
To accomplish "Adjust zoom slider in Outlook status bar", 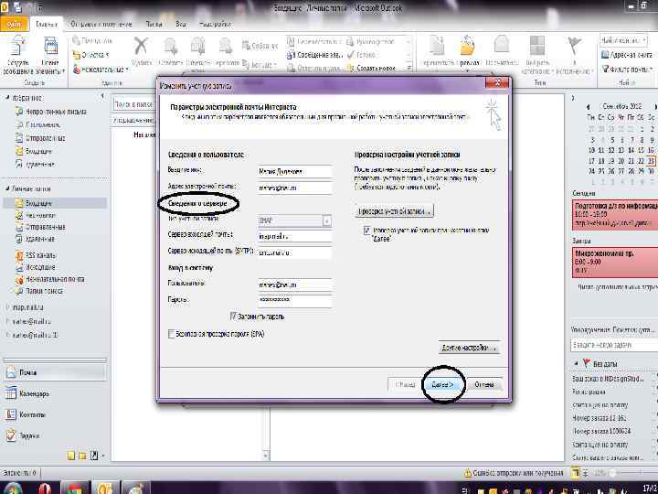I will click(x=613, y=473).
